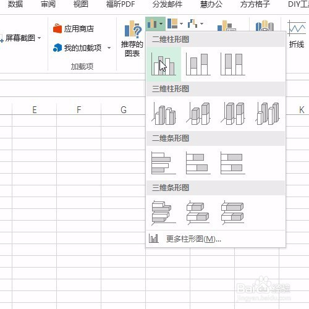Insert a 2-D stacked bar chart
The width and height of the screenshot is (309, 309).
198,163
